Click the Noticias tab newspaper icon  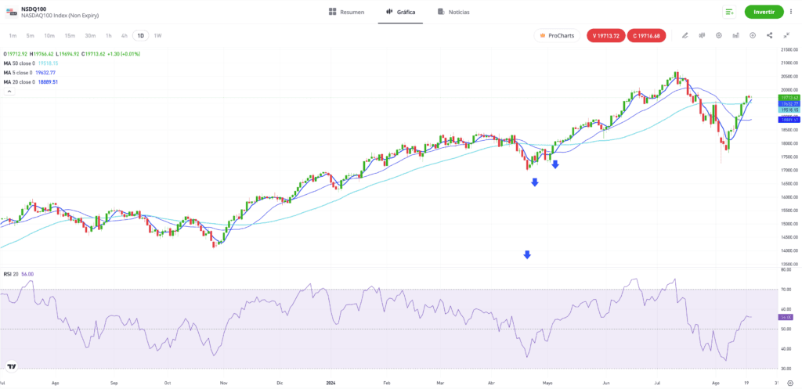pos(441,12)
